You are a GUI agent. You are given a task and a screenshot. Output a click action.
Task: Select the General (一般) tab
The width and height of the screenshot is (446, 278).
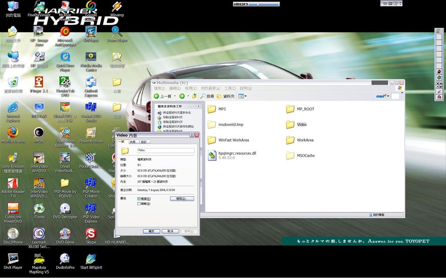pyautogui.click(x=122, y=142)
